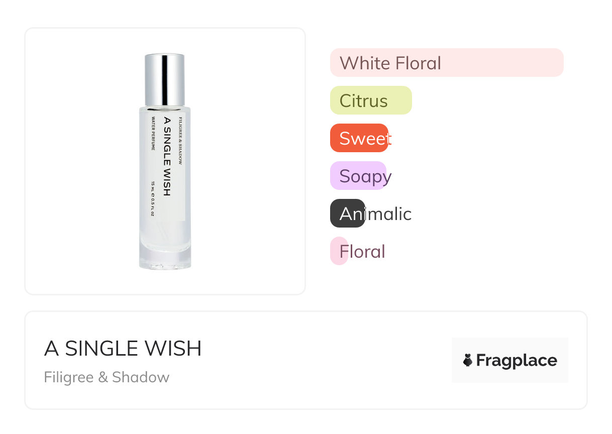The width and height of the screenshot is (612, 434).
Task: Open the perfume bottle product image
Action: click(165, 161)
